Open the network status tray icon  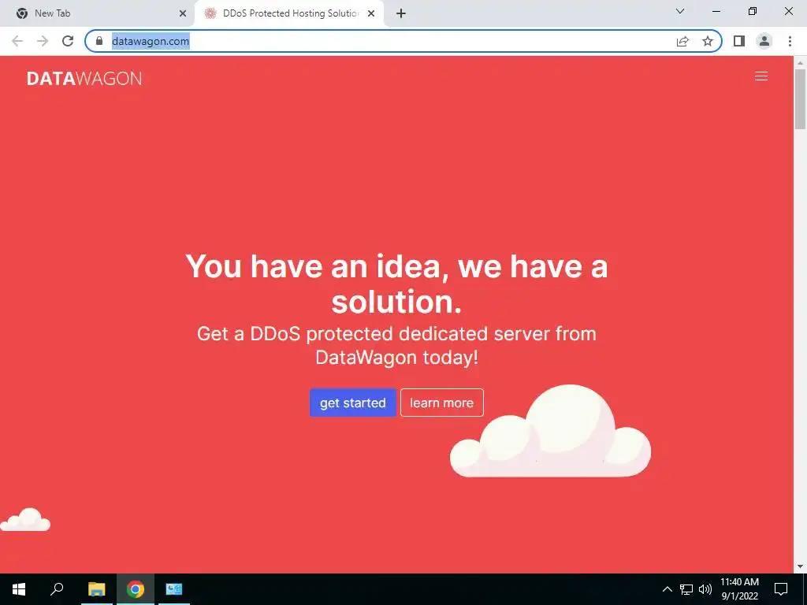point(686,589)
